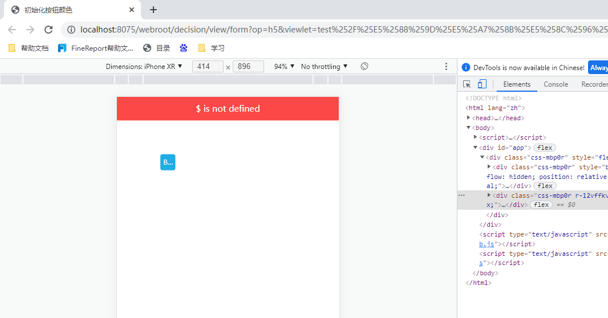Open the No throttling dropdown

[x=324, y=67]
